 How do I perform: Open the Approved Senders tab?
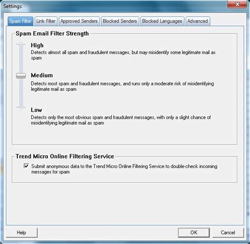pos(79,21)
